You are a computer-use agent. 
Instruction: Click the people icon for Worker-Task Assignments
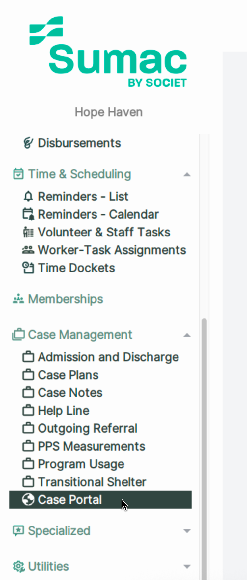click(x=28, y=250)
